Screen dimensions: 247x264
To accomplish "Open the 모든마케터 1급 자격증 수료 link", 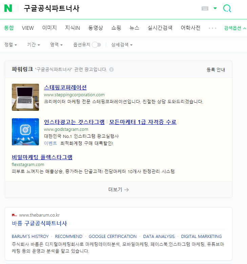I will 143,122.
